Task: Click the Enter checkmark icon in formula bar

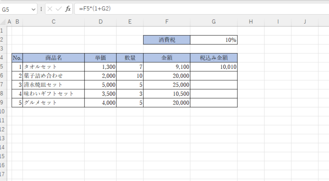Action: click(59, 9)
